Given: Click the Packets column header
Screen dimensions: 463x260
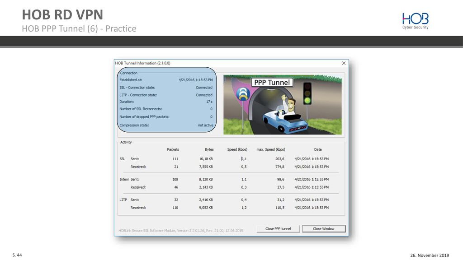Looking at the screenshot, I should click(x=173, y=149).
